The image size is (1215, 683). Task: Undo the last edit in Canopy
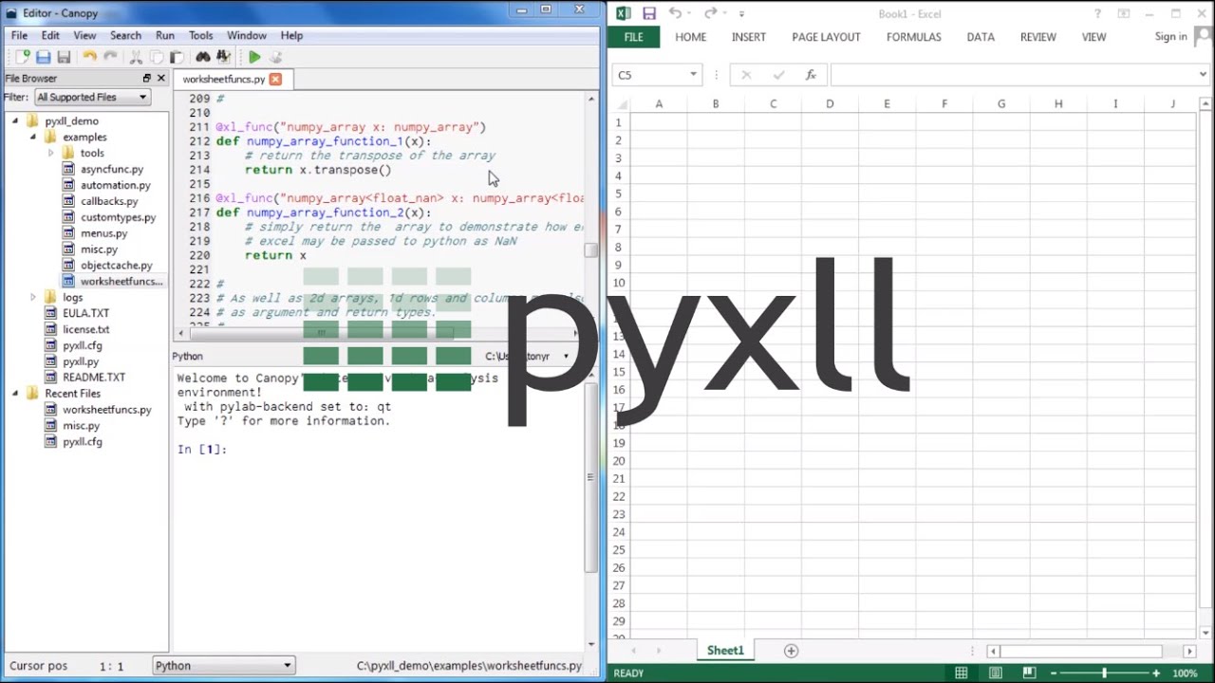click(89, 57)
